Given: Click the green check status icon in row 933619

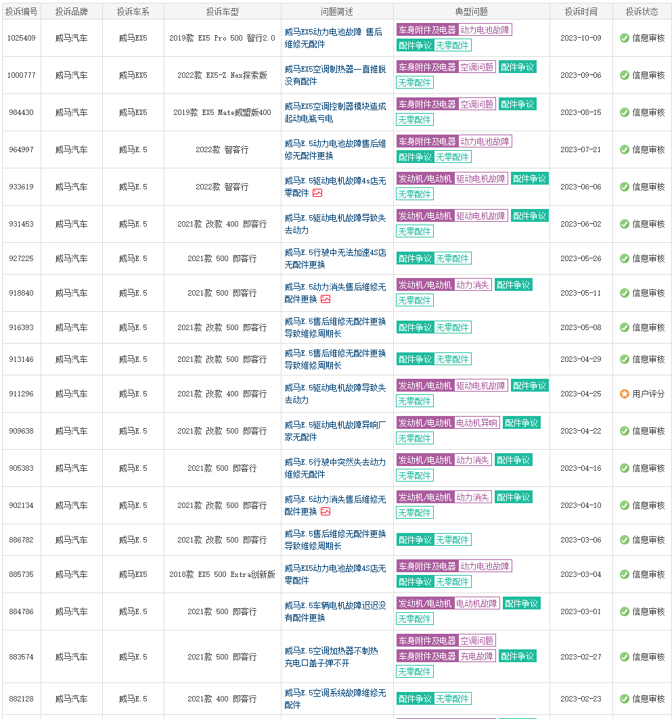Looking at the screenshot, I should coord(625,187).
